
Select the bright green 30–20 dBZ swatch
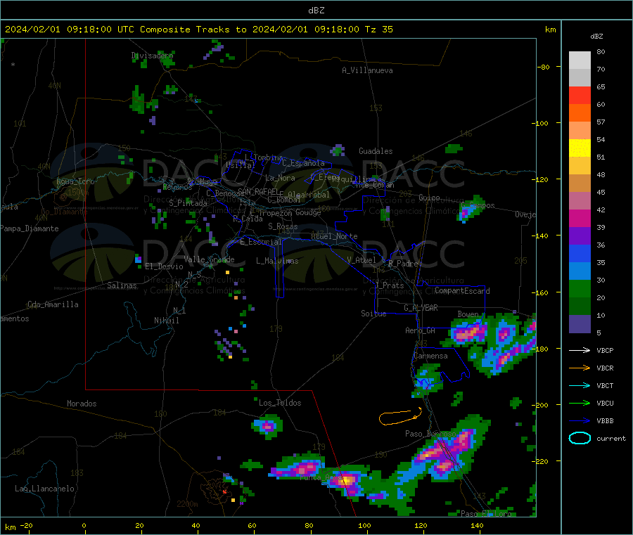click(x=580, y=288)
